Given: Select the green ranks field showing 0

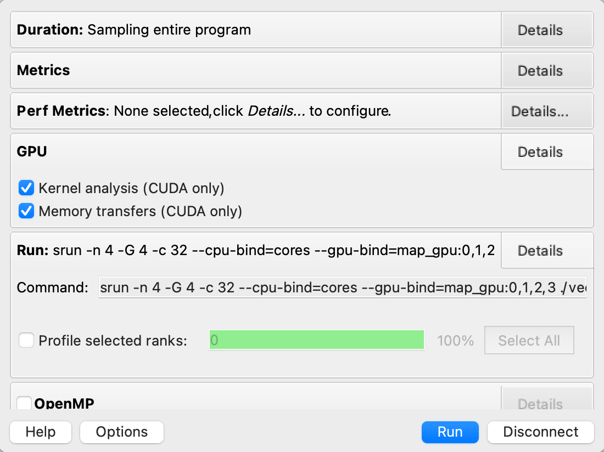Looking at the screenshot, I should (x=316, y=340).
